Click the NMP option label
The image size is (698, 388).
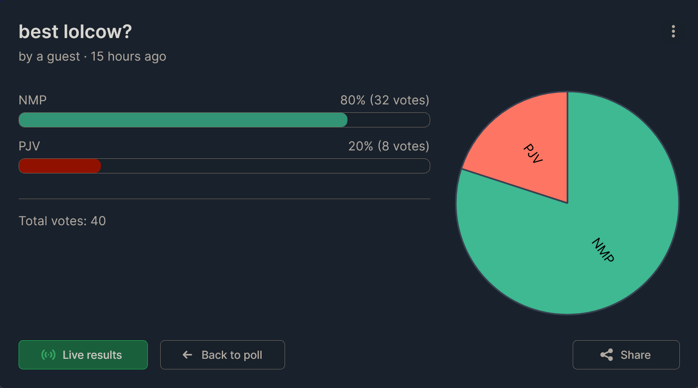point(33,100)
